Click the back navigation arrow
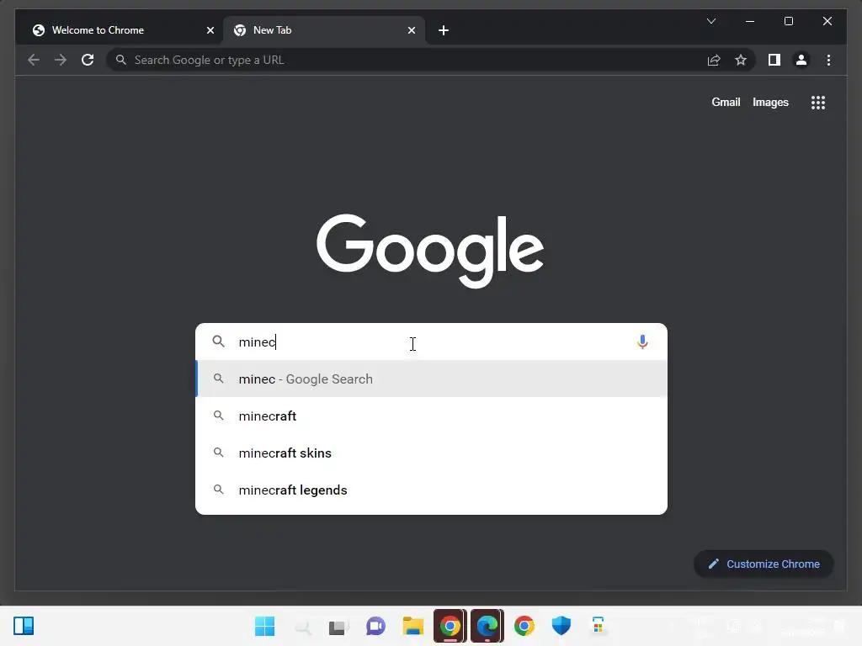Screen dimensions: 862x646 click(x=34, y=60)
